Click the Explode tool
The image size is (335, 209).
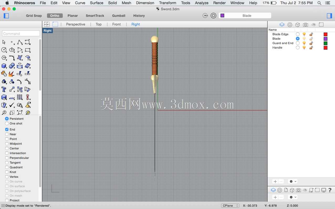12,74
